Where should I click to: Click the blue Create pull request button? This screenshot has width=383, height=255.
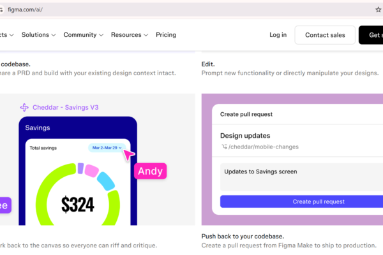pos(301,201)
